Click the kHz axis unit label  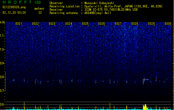pyautogui.click(x=2, y=22)
